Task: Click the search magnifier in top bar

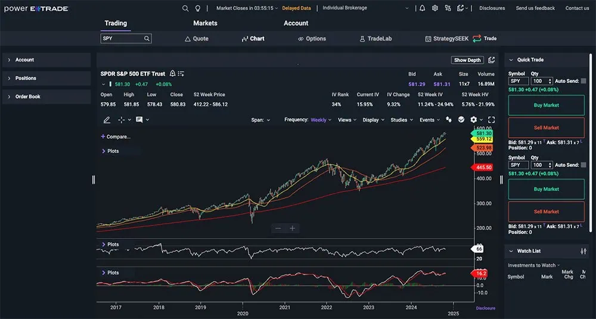Action: (x=185, y=8)
